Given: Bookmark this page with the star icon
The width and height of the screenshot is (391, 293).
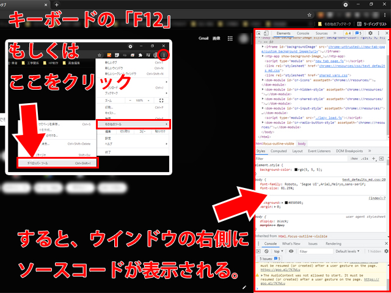Looking at the screenshot, I should coord(309,15).
